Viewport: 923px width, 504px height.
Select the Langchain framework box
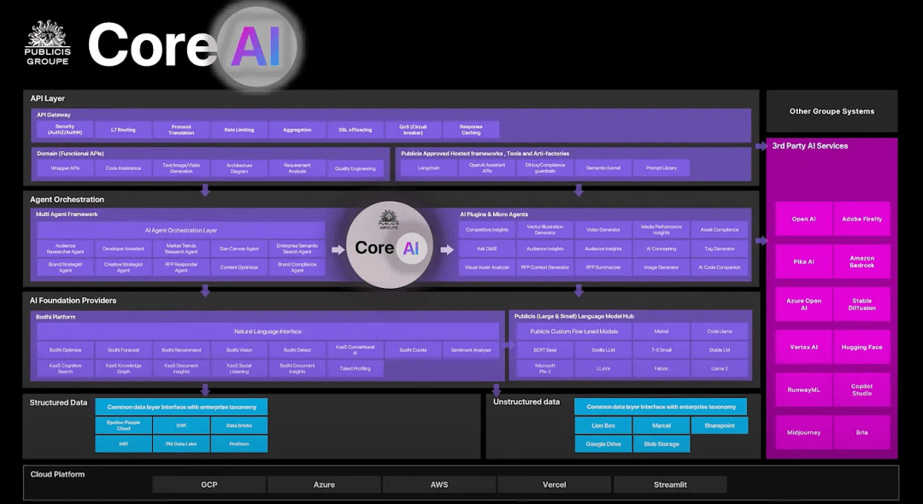429,168
